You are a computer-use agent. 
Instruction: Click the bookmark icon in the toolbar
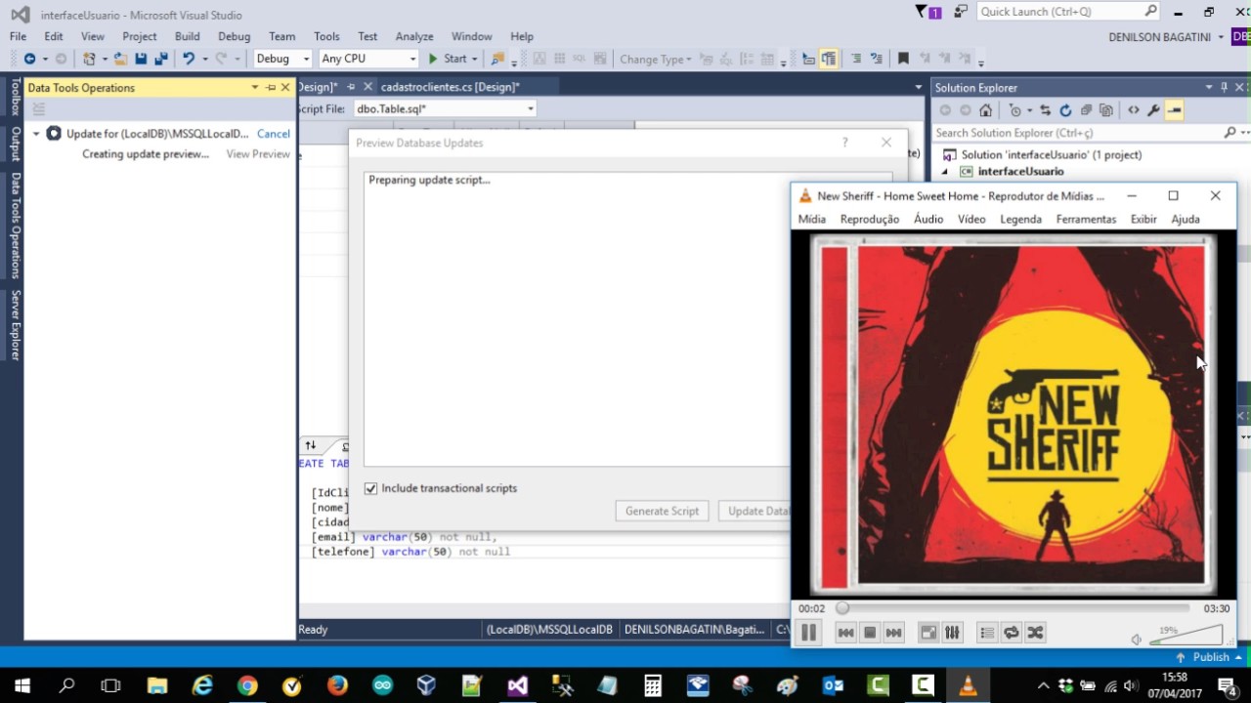[903, 59]
